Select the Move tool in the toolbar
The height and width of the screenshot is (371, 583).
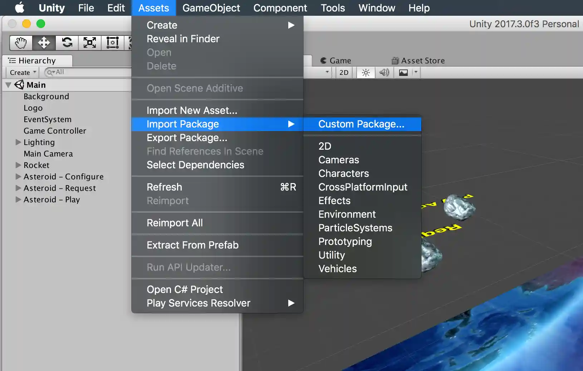(x=44, y=43)
